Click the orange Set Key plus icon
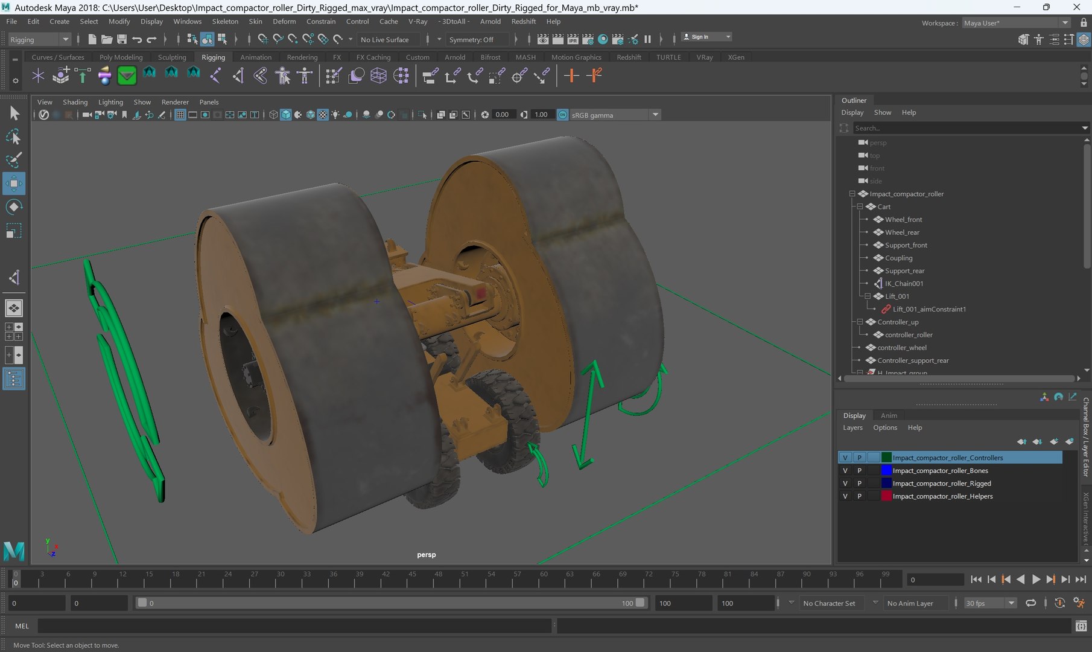This screenshot has width=1092, height=652. 571,75
